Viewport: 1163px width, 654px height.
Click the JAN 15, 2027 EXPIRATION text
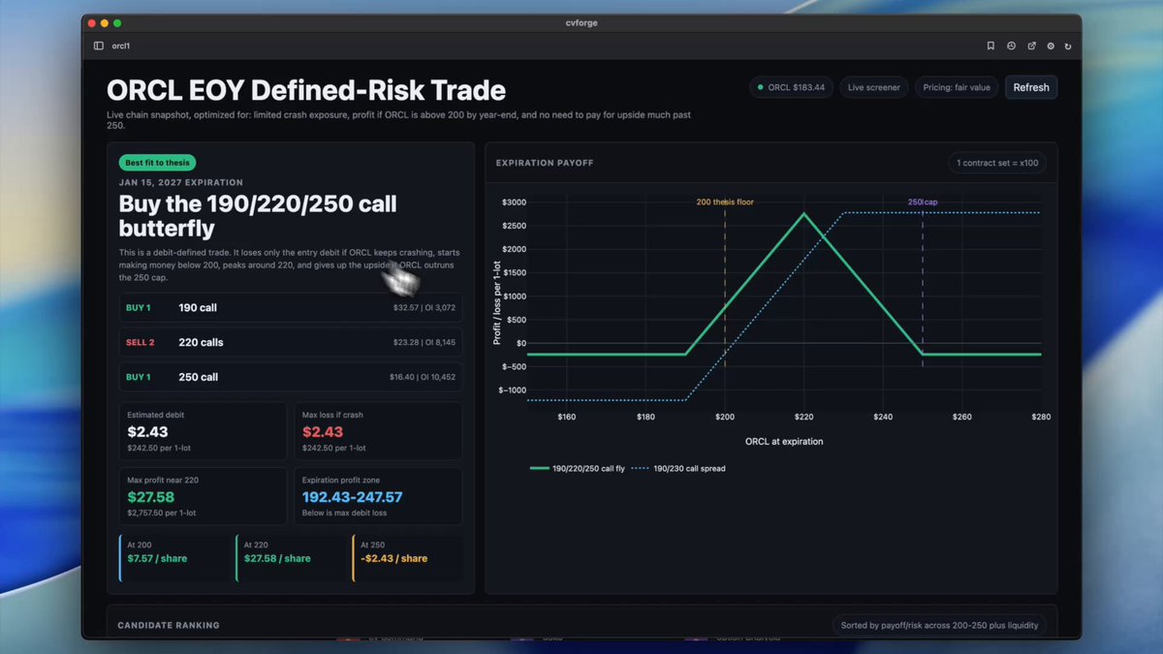point(181,182)
